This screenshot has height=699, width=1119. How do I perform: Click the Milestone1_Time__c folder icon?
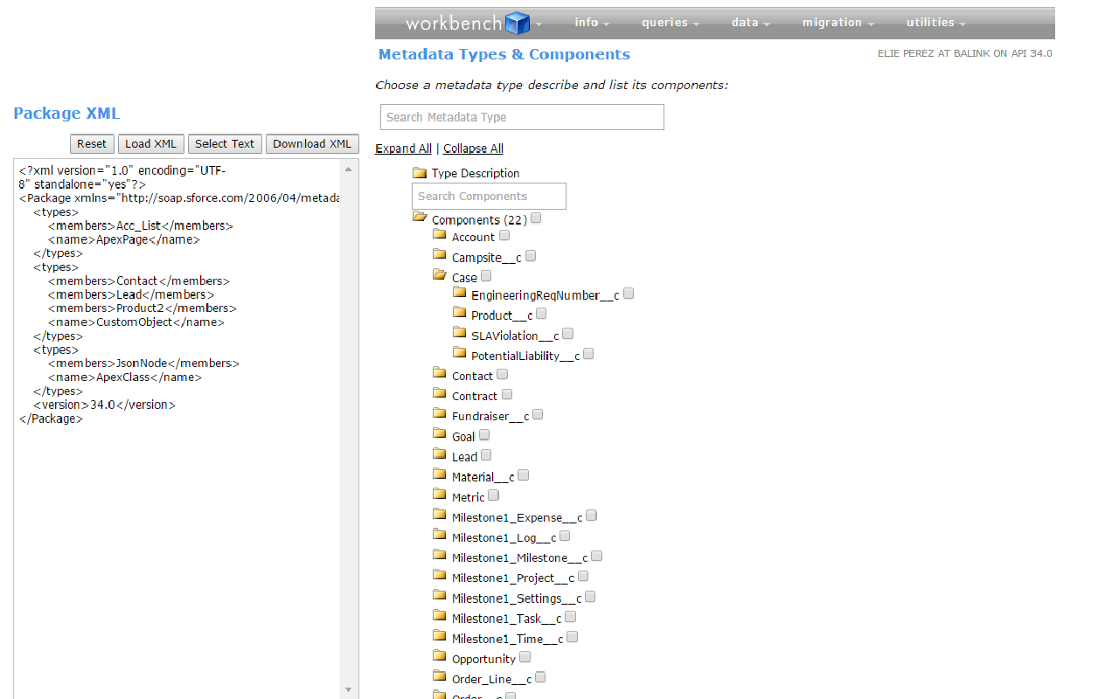440,636
